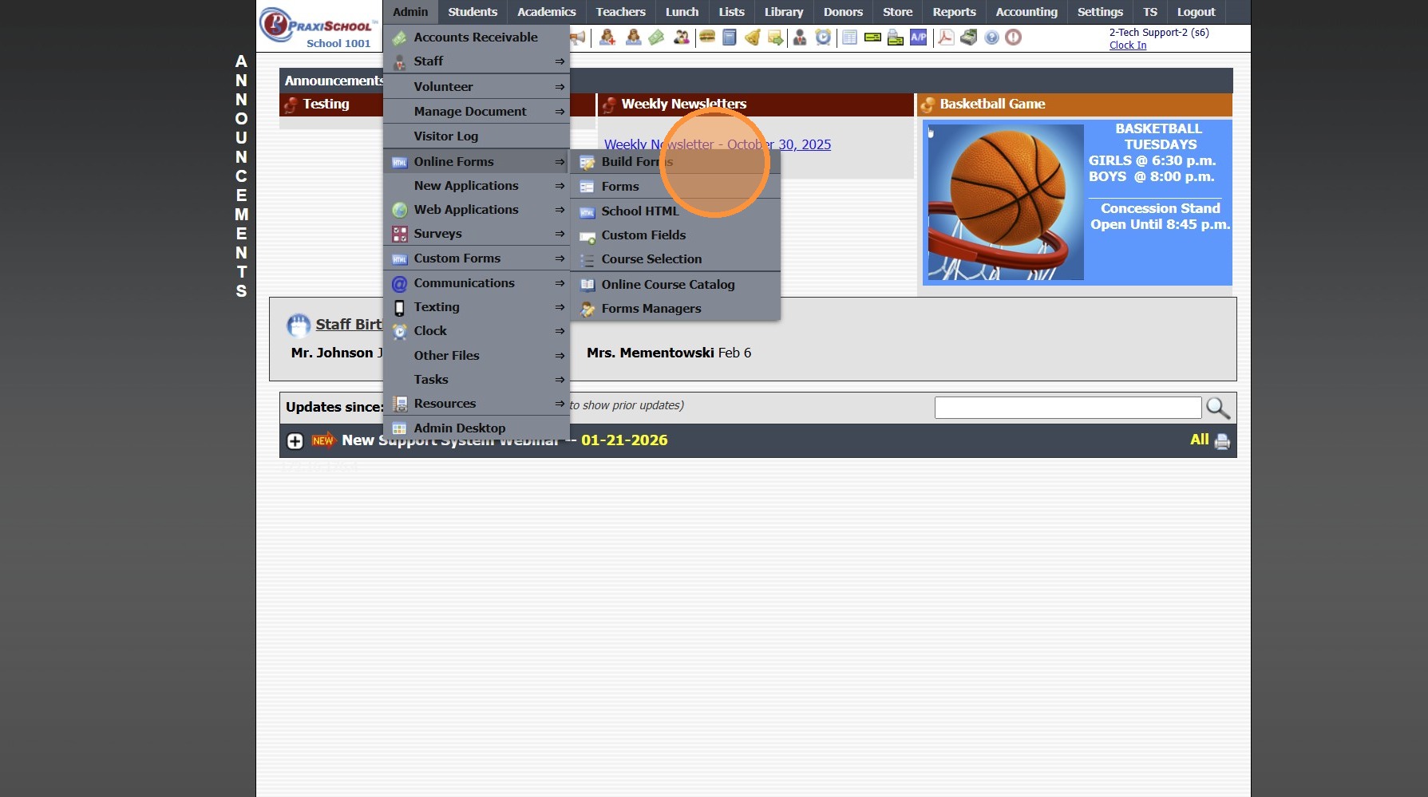1428x797 pixels.
Task: Click the golden bell toolbar icon
Action: coord(752,37)
